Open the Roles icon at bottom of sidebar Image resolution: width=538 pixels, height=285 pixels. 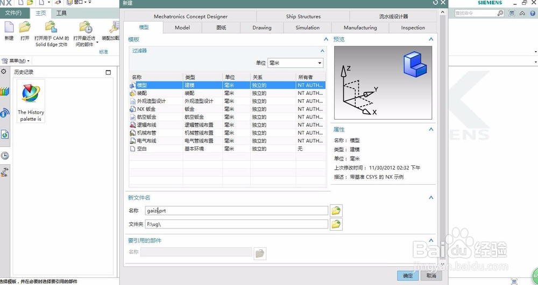tap(4, 172)
